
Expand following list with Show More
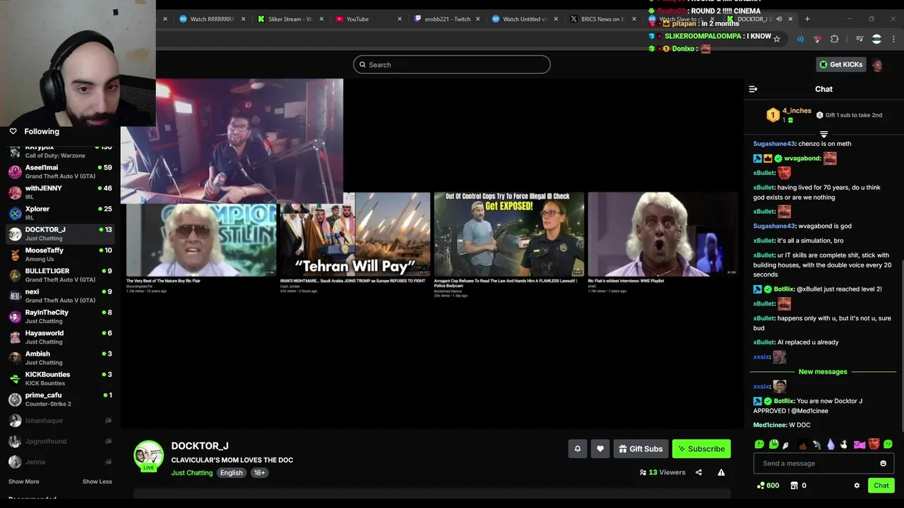[24, 482]
